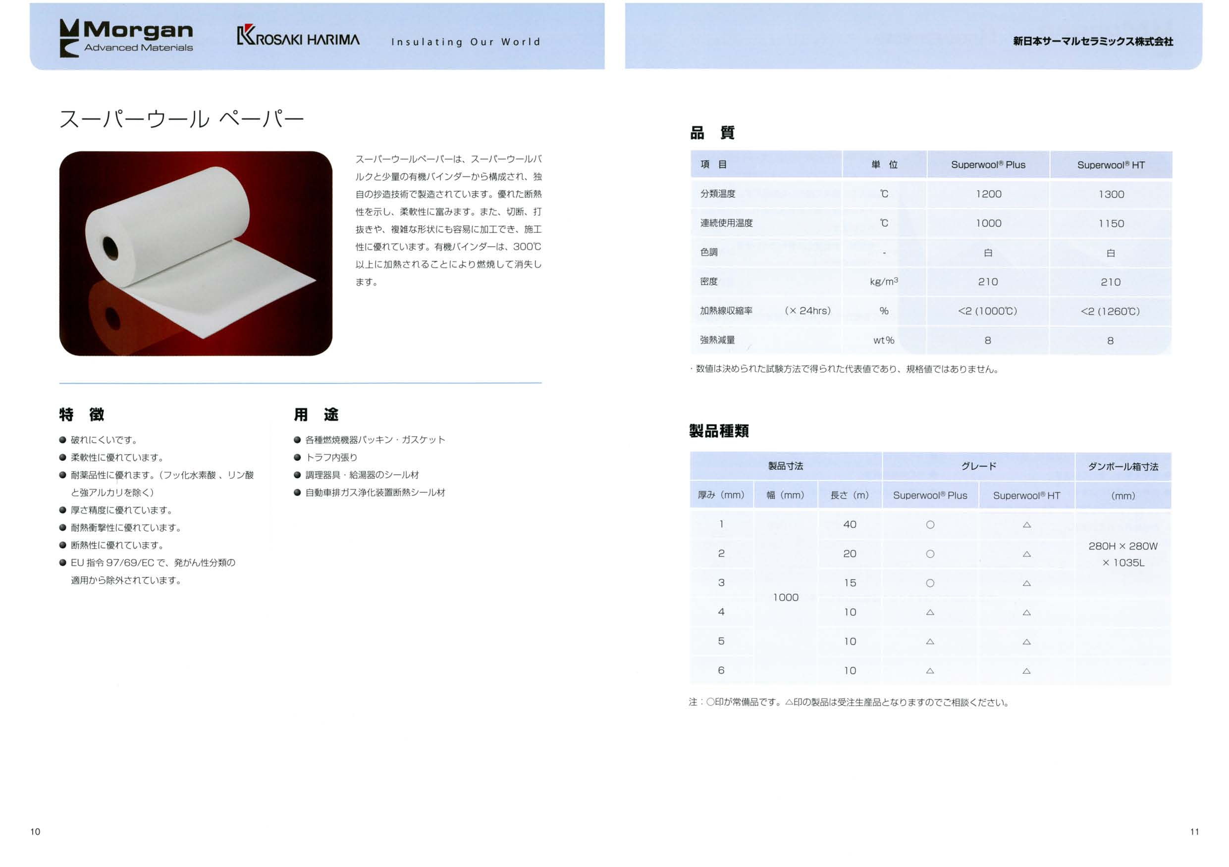Click the length value 40
The image size is (1229, 867).
(x=850, y=524)
